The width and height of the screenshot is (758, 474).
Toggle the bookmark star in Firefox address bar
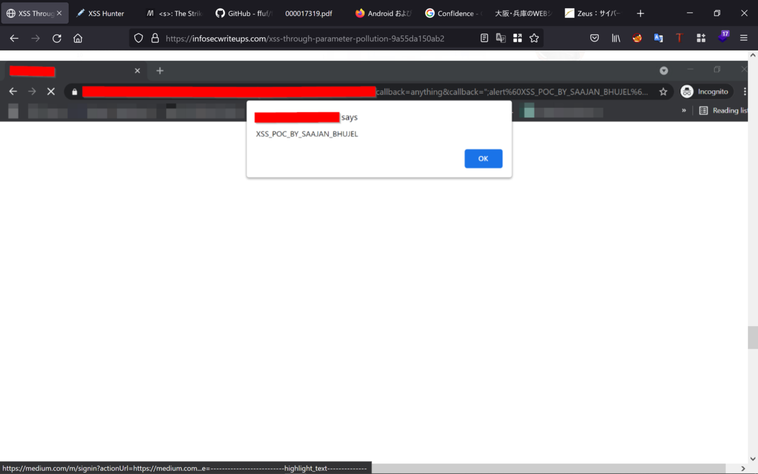point(534,38)
